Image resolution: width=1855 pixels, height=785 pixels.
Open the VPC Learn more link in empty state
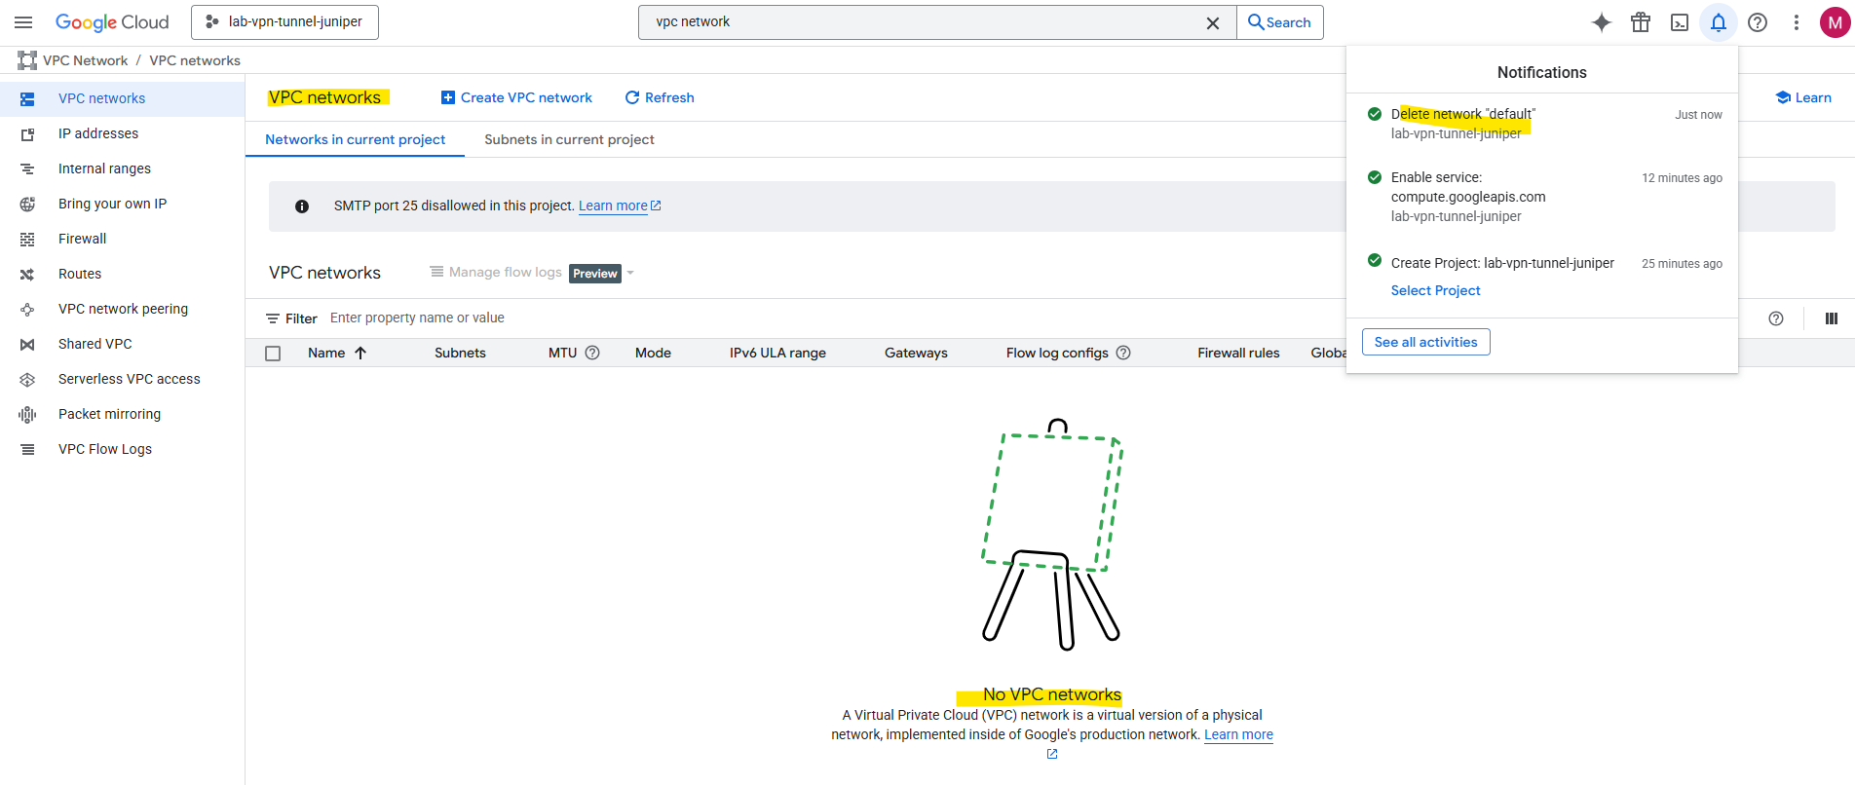[x=1238, y=734]
